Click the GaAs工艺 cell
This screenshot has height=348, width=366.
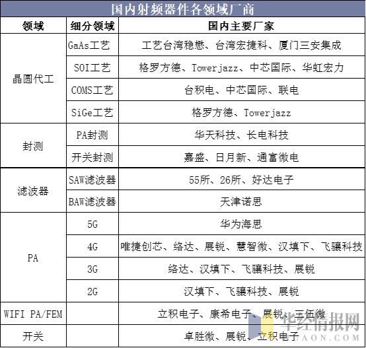92,45
